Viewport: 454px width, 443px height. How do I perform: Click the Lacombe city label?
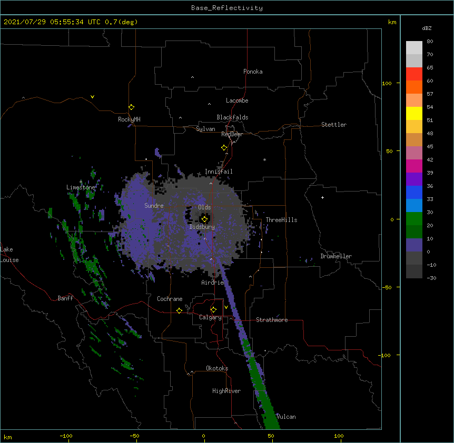237,100
